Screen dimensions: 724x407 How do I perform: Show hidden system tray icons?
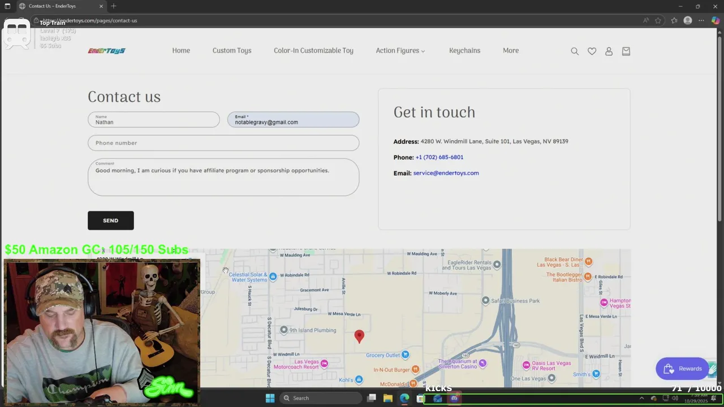[x=641, y=398]
